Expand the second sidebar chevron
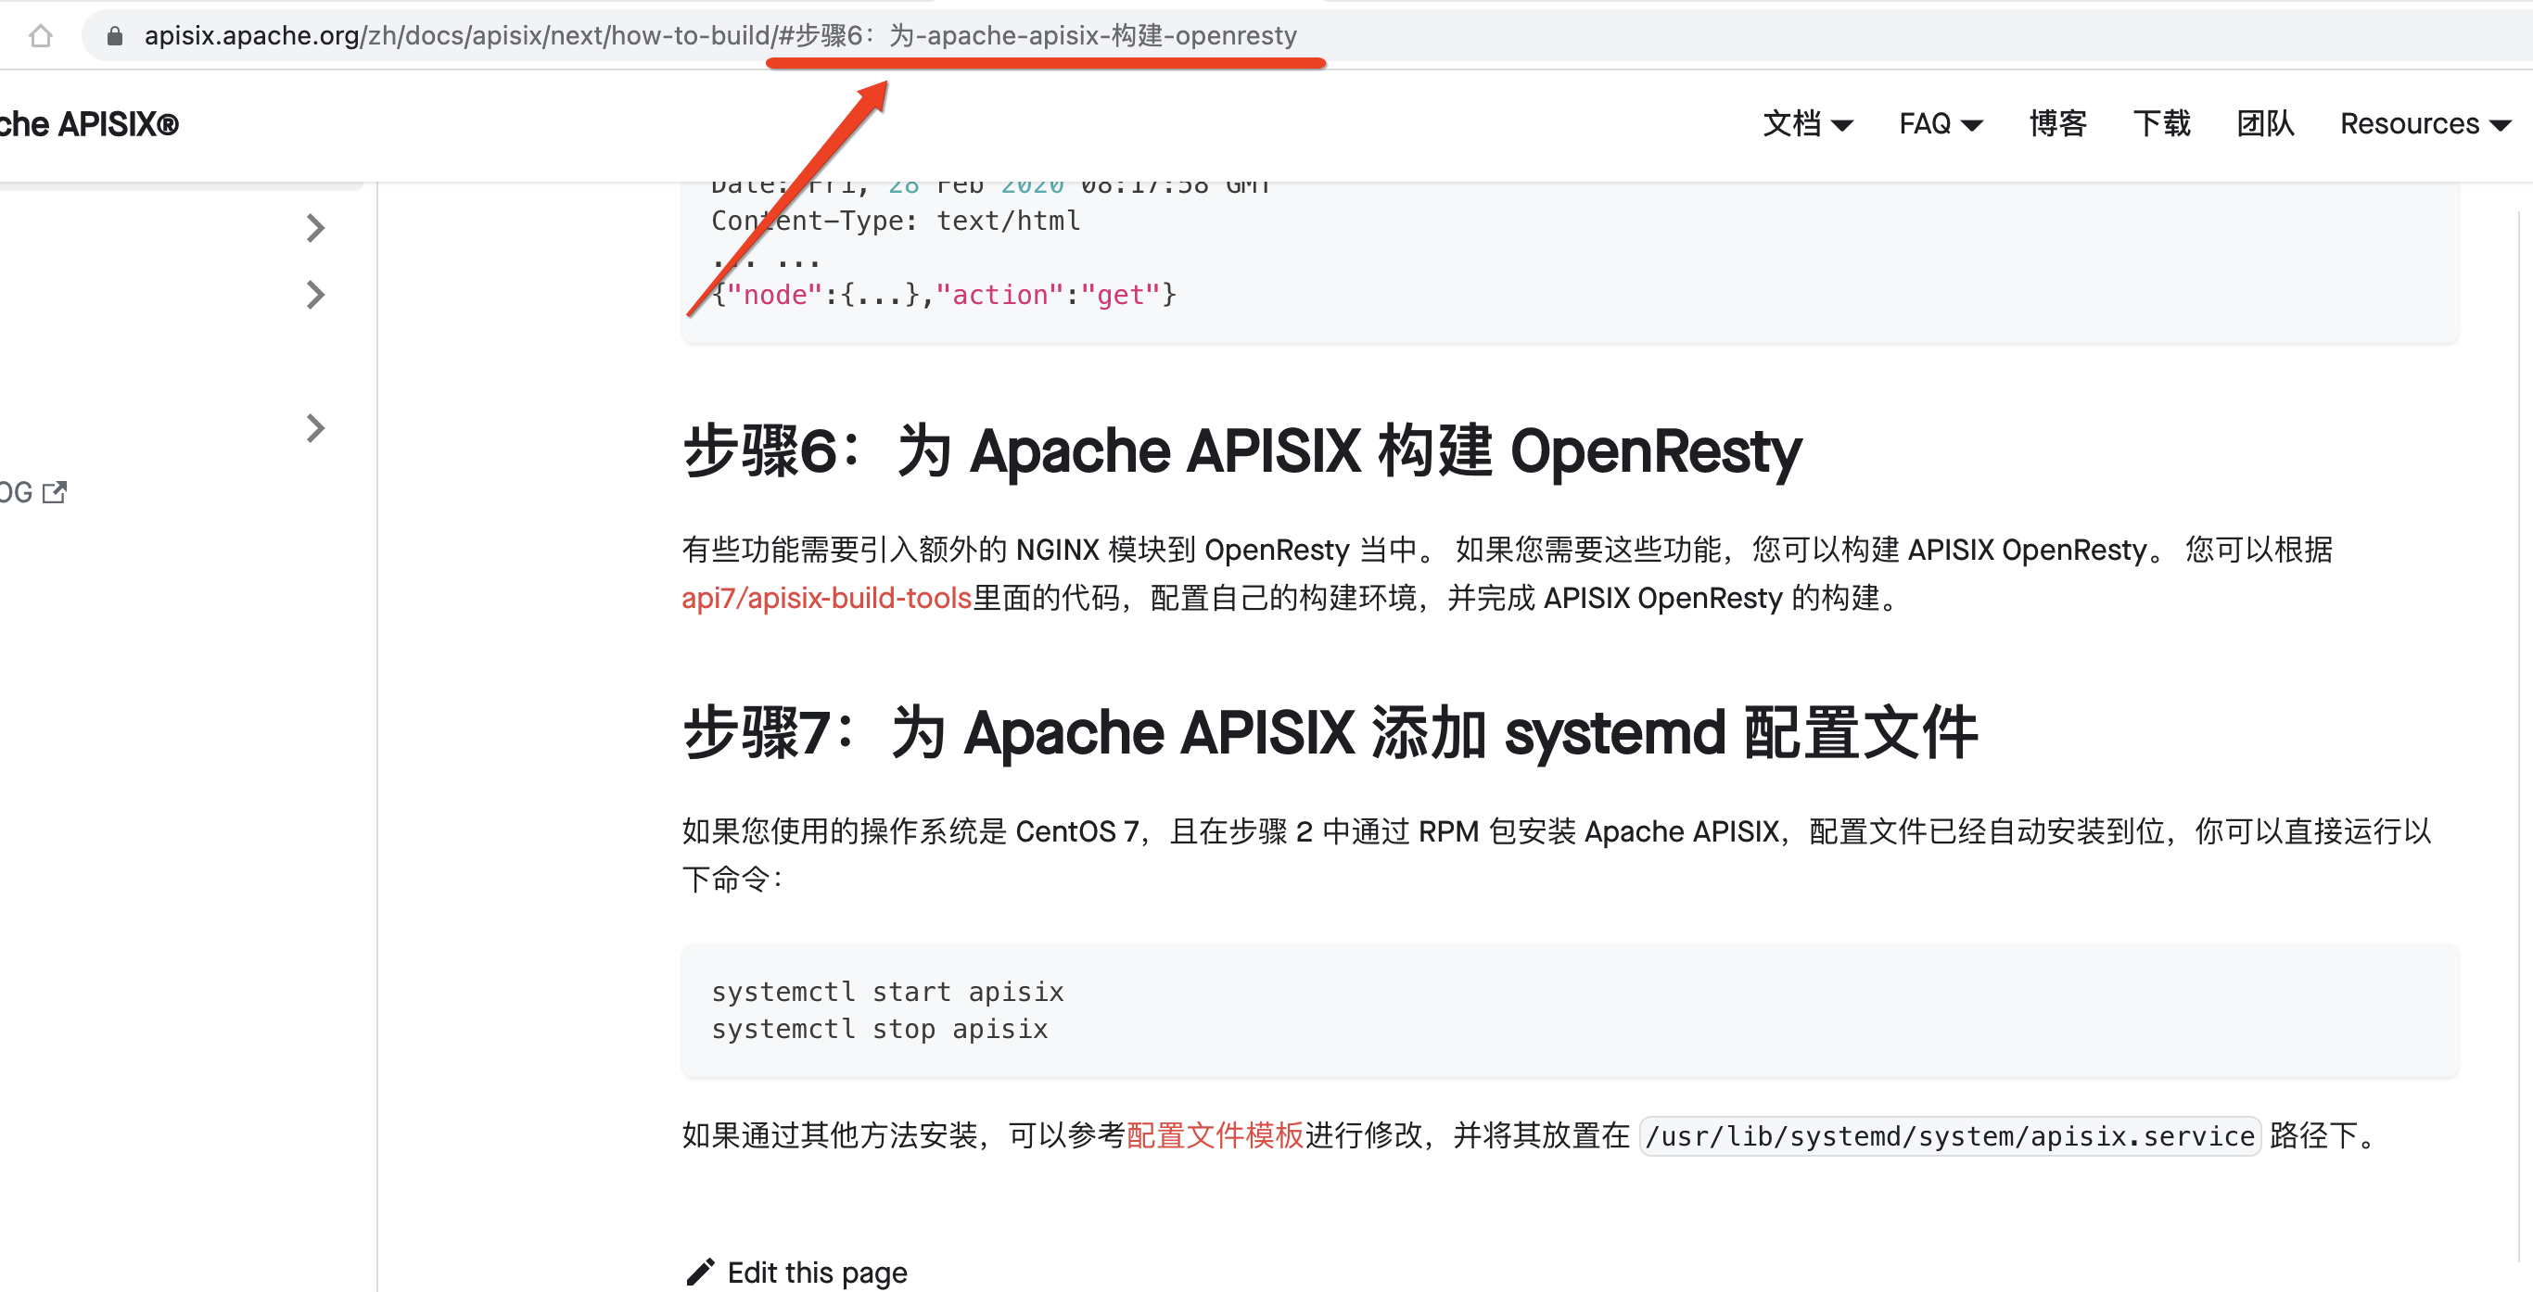This screenshot has width=2533, height=1292. point(314,295)
